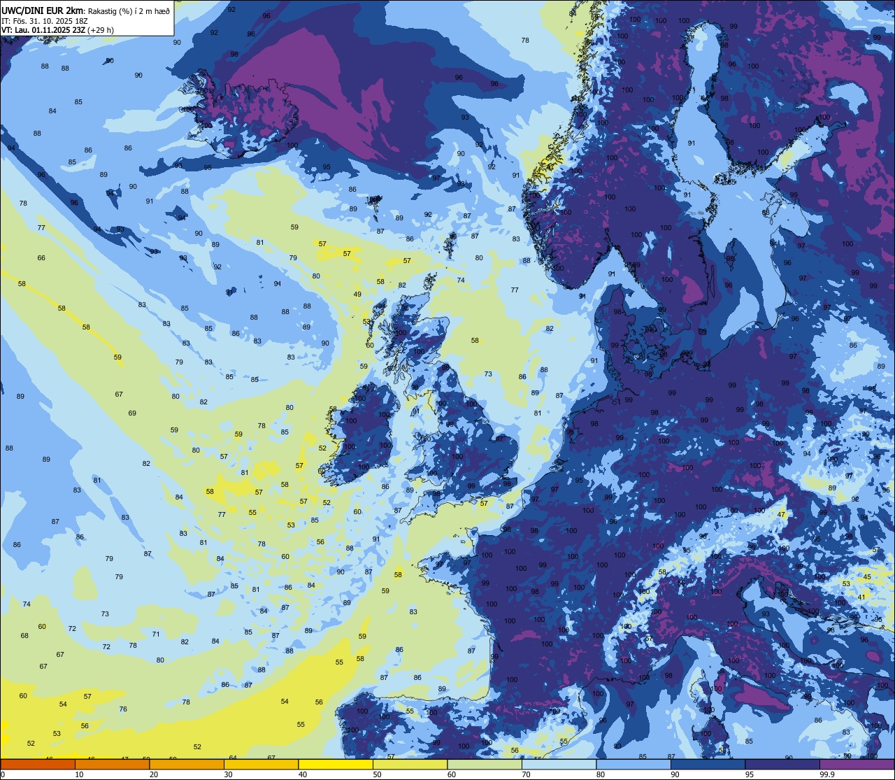Click the 41 humidity value on the map
Screen dimensions: 895x780
(861, 597)
